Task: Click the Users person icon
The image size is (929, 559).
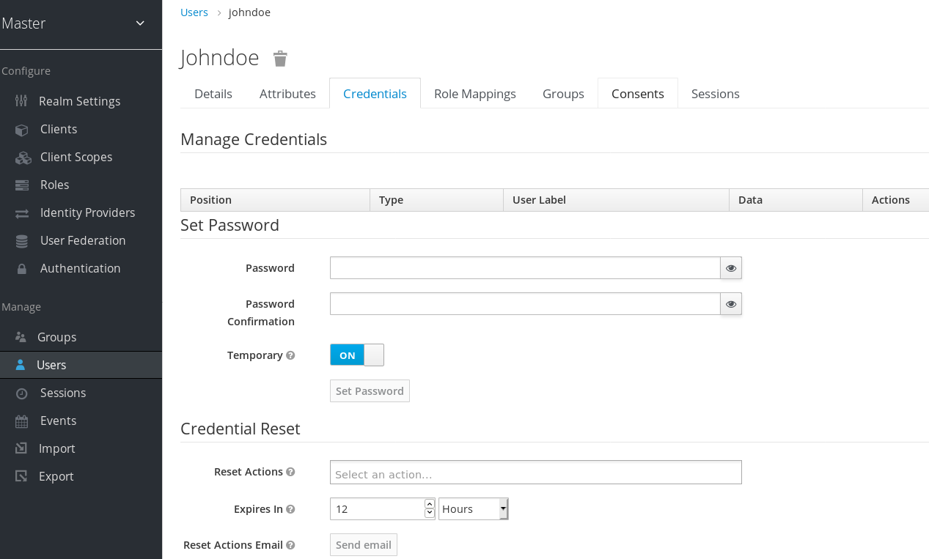Action: pyautogui.click(x=21, y=365)
